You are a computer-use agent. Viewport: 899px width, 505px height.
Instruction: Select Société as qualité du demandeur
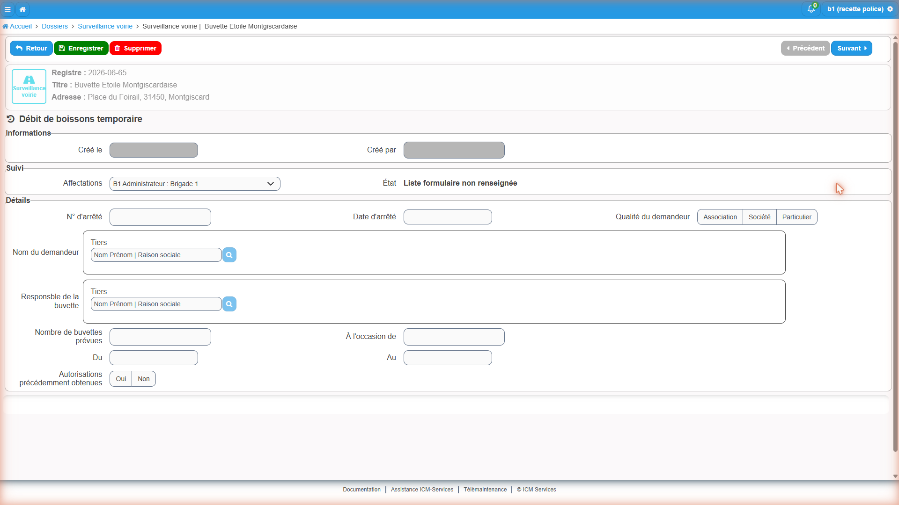pos(759,217)
